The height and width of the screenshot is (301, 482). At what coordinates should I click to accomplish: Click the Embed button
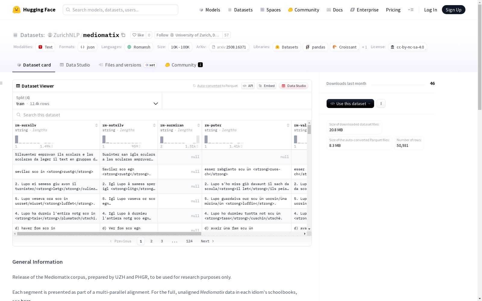point(267,86)
